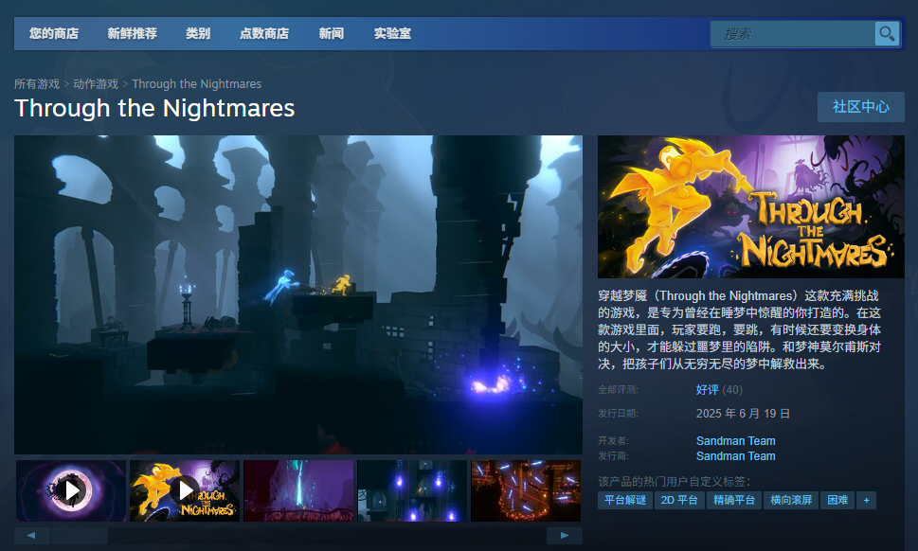This screenshot has width=918, height=551.
Task: Select the 2D 平台 tag
Action: (678, 500)
